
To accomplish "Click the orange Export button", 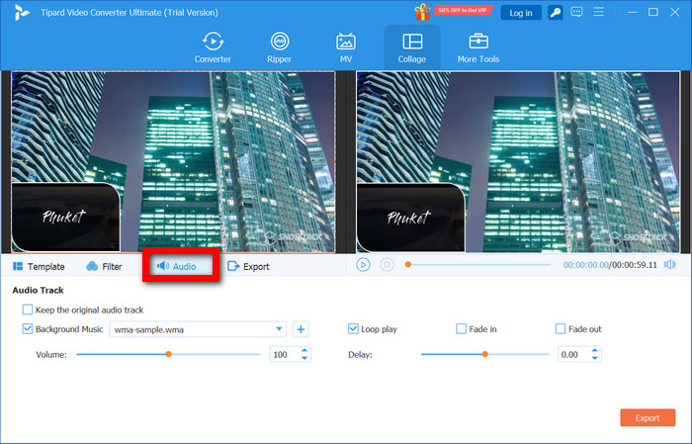I will (x=648, y=417).
